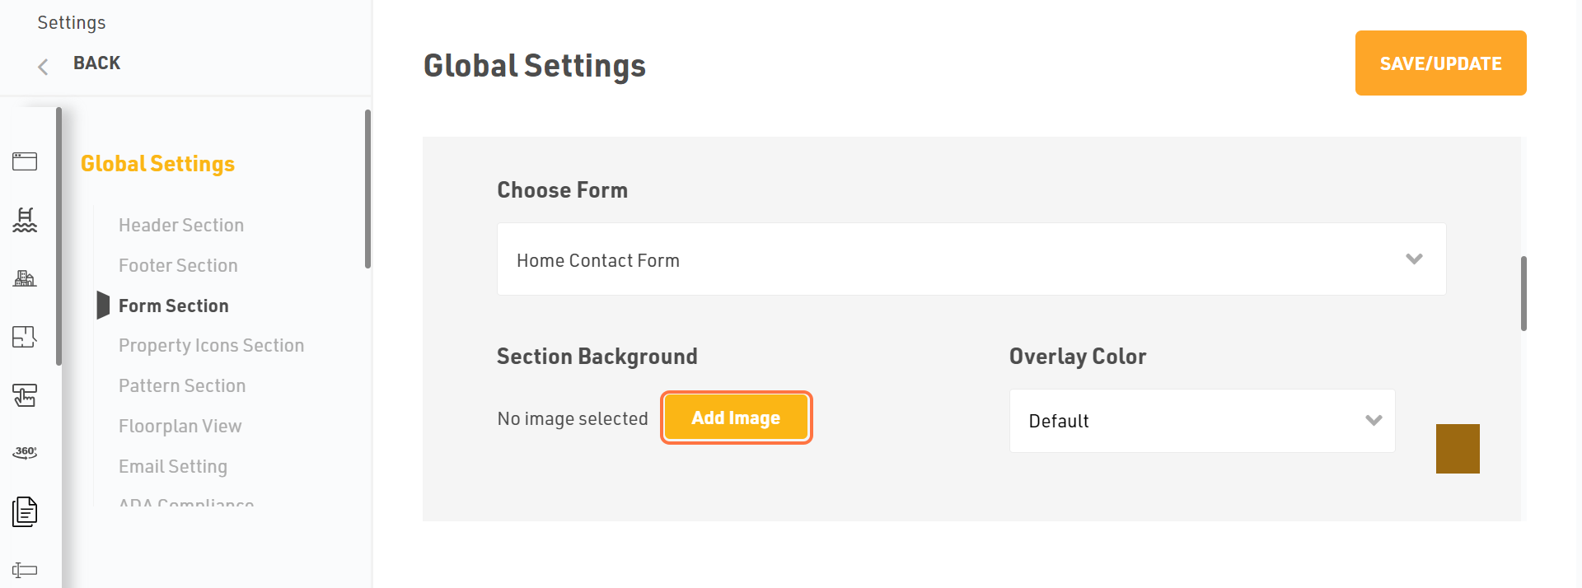1582x588 pixels.
Task: Open the Choose Form dropdown
Action: tap(971, 259)
